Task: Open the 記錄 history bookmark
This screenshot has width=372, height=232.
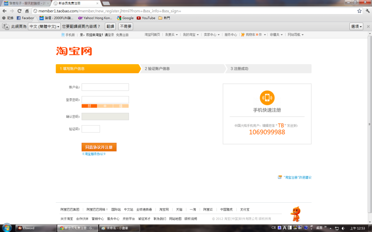Action: pos(8,18)
